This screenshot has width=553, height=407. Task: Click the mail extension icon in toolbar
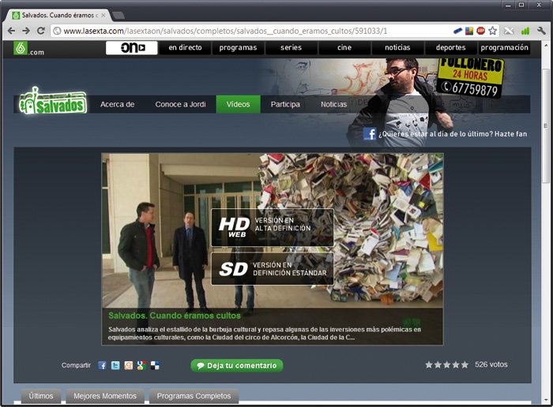pos(509,31)
